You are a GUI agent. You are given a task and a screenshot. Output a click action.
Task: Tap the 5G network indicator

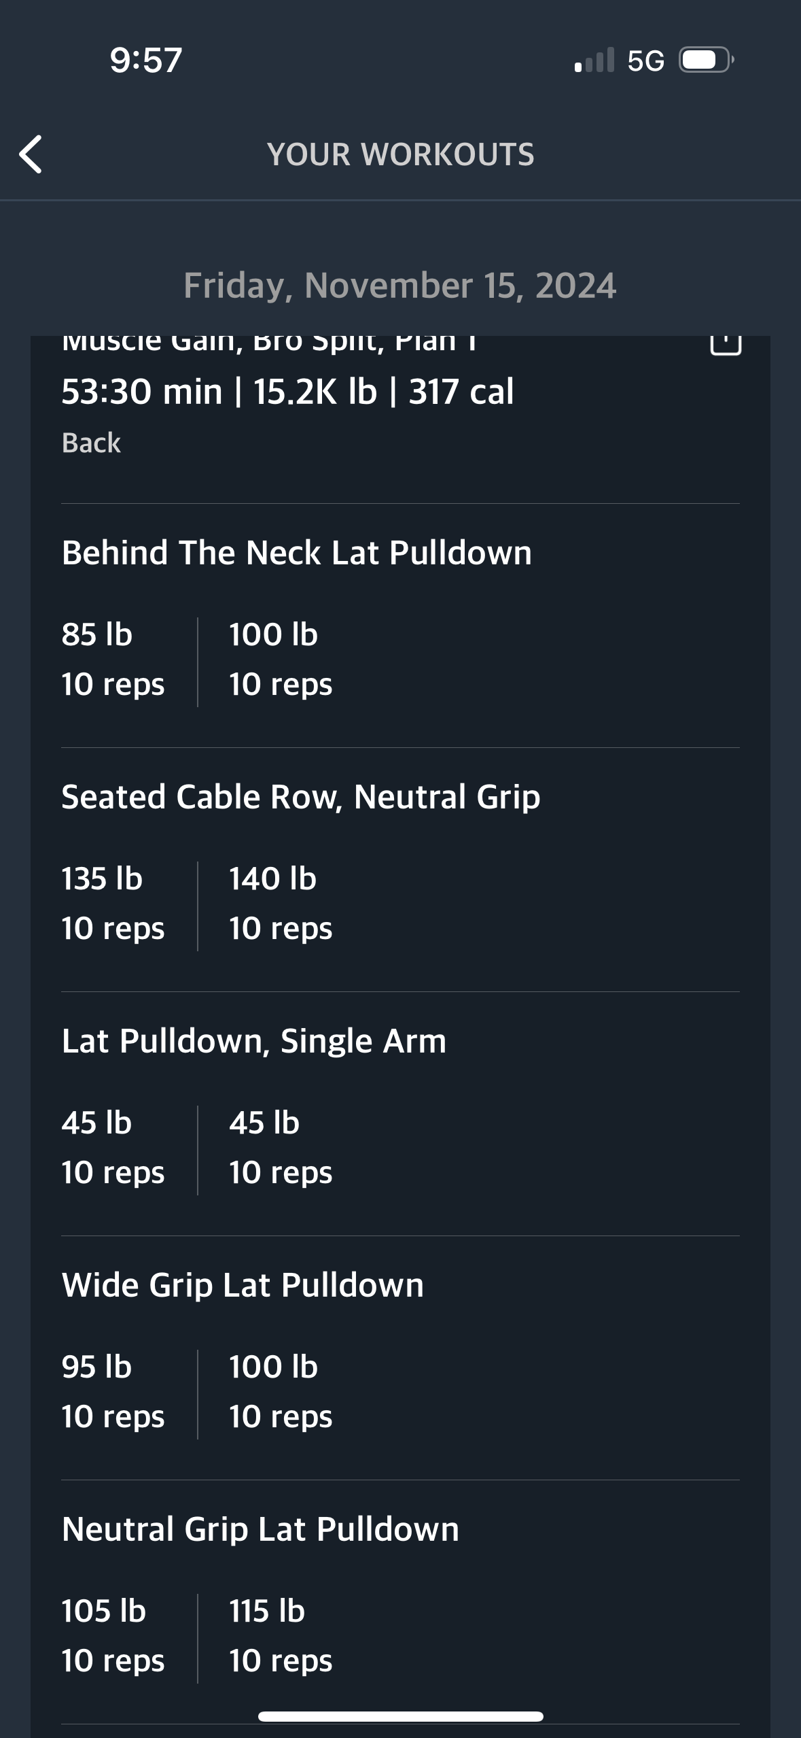645,61
